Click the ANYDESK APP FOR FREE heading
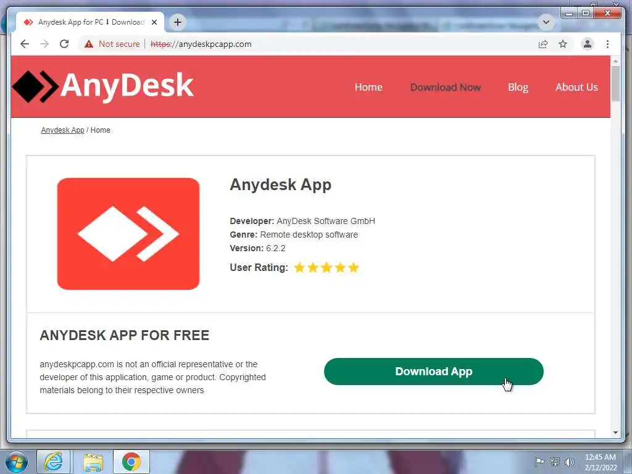 pyautogui.click(x=124, y=335)
